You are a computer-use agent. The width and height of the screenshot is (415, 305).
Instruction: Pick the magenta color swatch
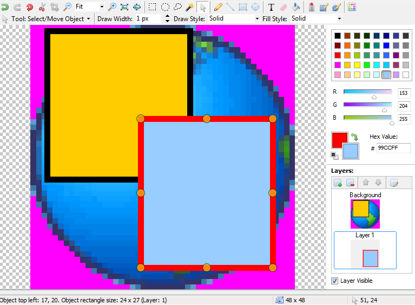point(338,65)
